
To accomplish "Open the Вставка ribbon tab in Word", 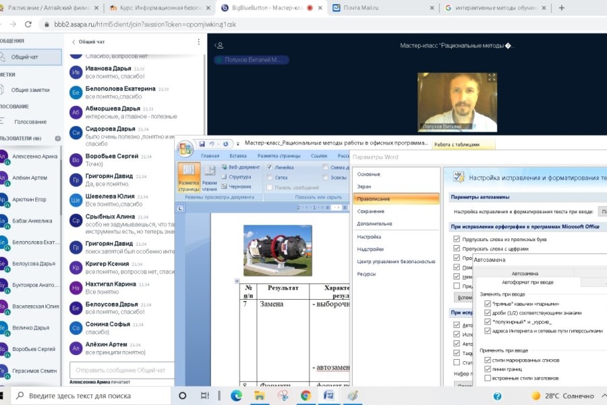I will pos(237,156).
